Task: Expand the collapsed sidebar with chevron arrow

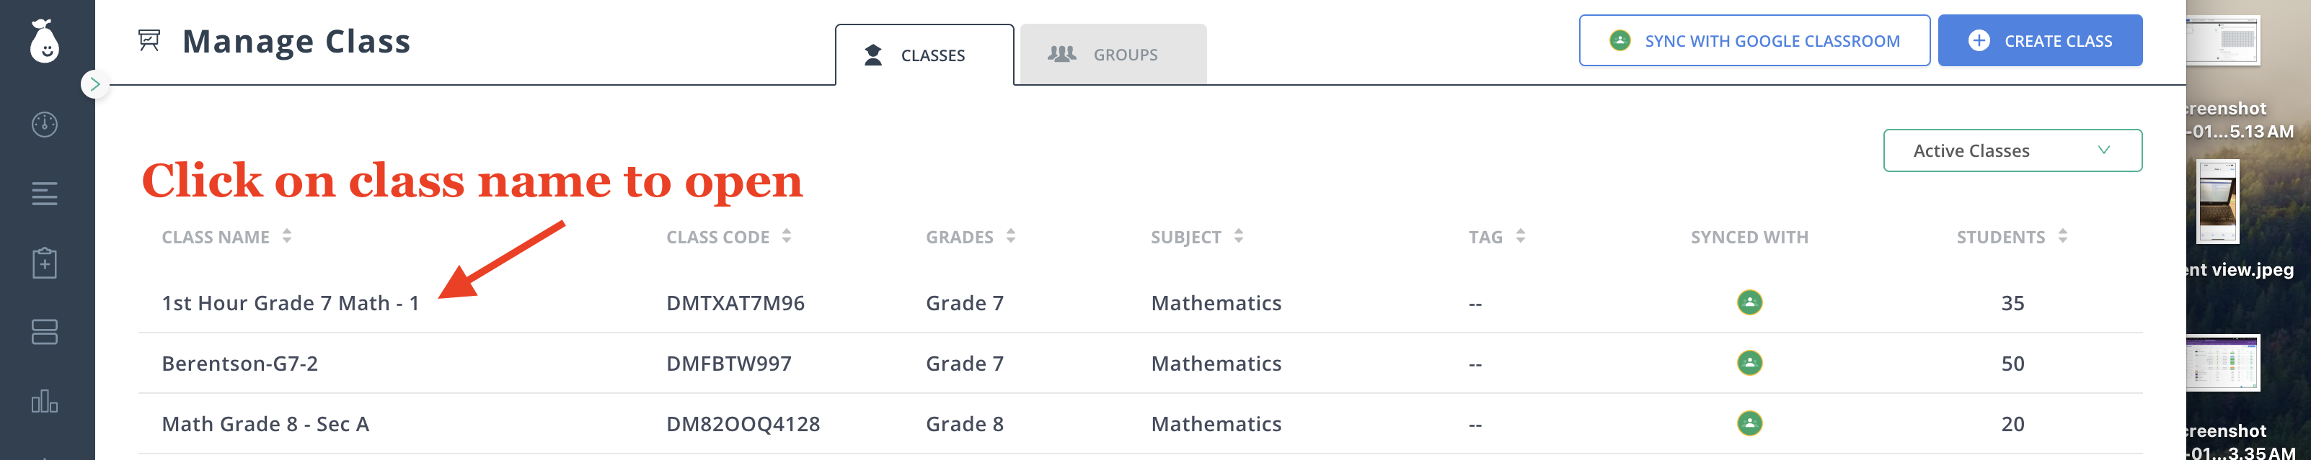Action: coord(95,85)
